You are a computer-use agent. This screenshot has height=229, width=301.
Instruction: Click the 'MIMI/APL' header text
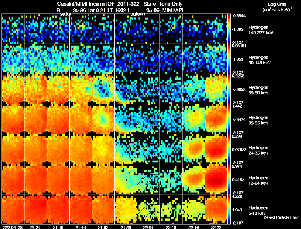(x=173, y=10)
